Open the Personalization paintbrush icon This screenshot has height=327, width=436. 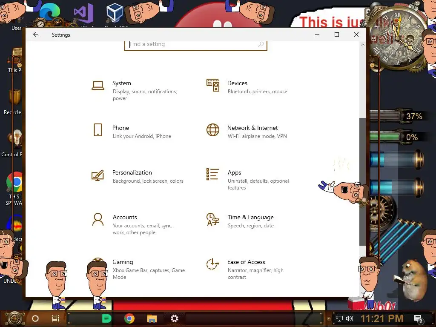98,175
